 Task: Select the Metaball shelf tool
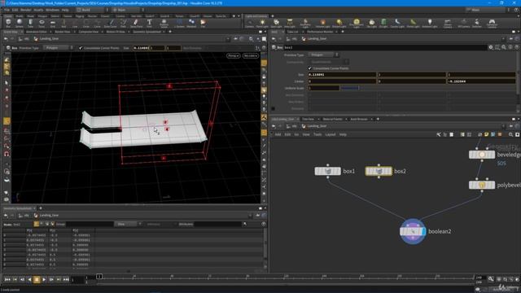tap(191, 24)
